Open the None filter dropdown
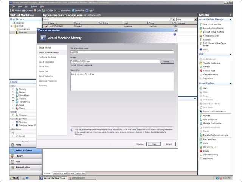 coord(195,20)
